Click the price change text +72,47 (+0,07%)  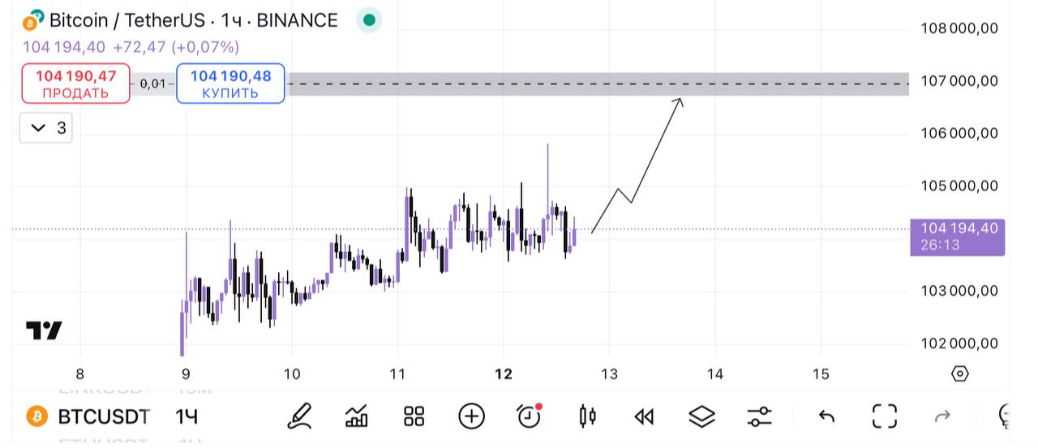[176, 47]
